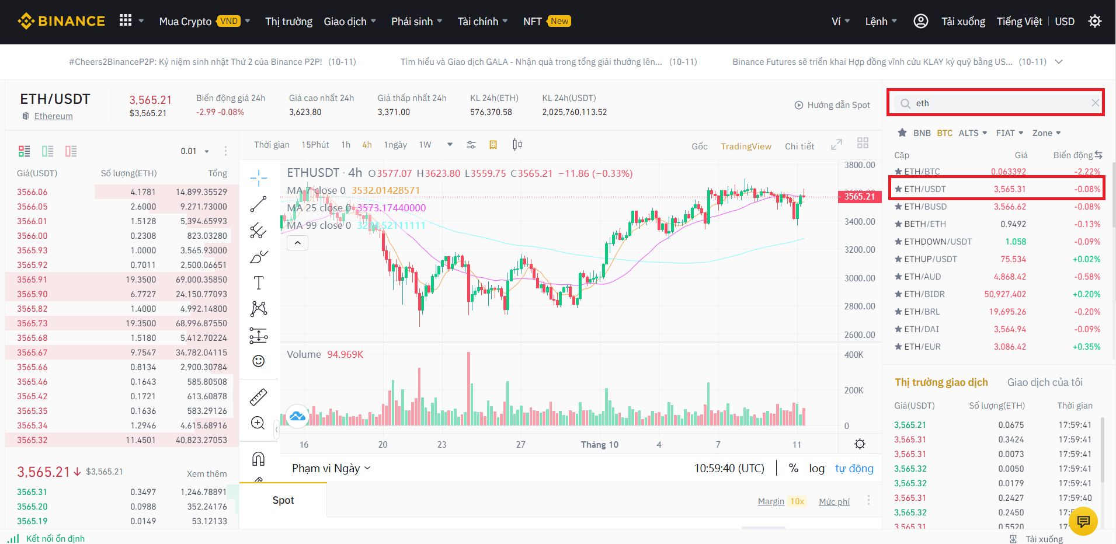
Task: Select the text annotation tool
Action: [x=258, y=283]
